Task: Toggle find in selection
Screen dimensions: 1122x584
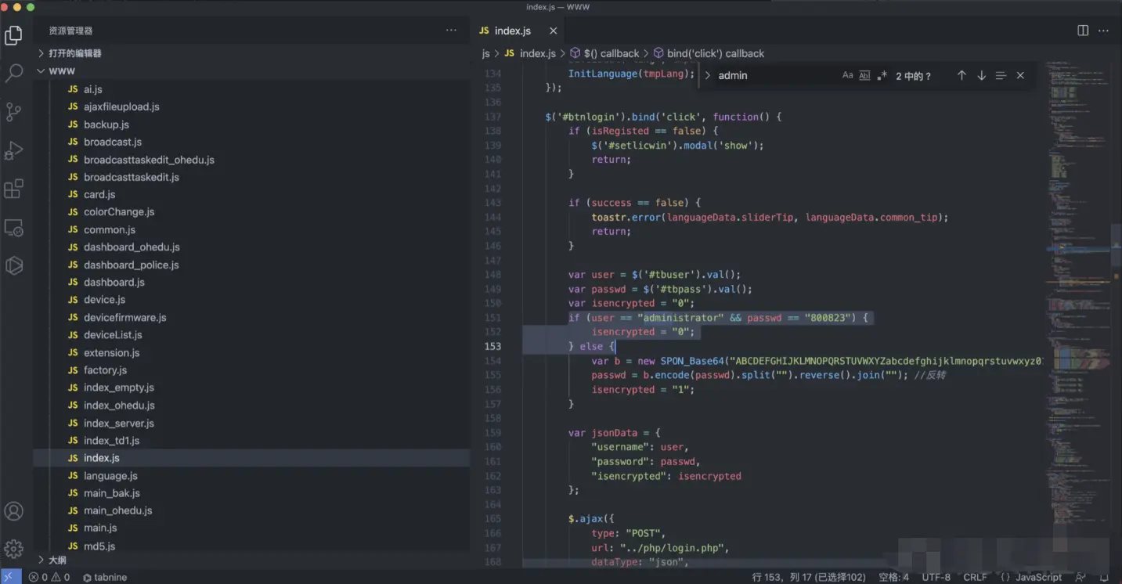Action: 1001,75
